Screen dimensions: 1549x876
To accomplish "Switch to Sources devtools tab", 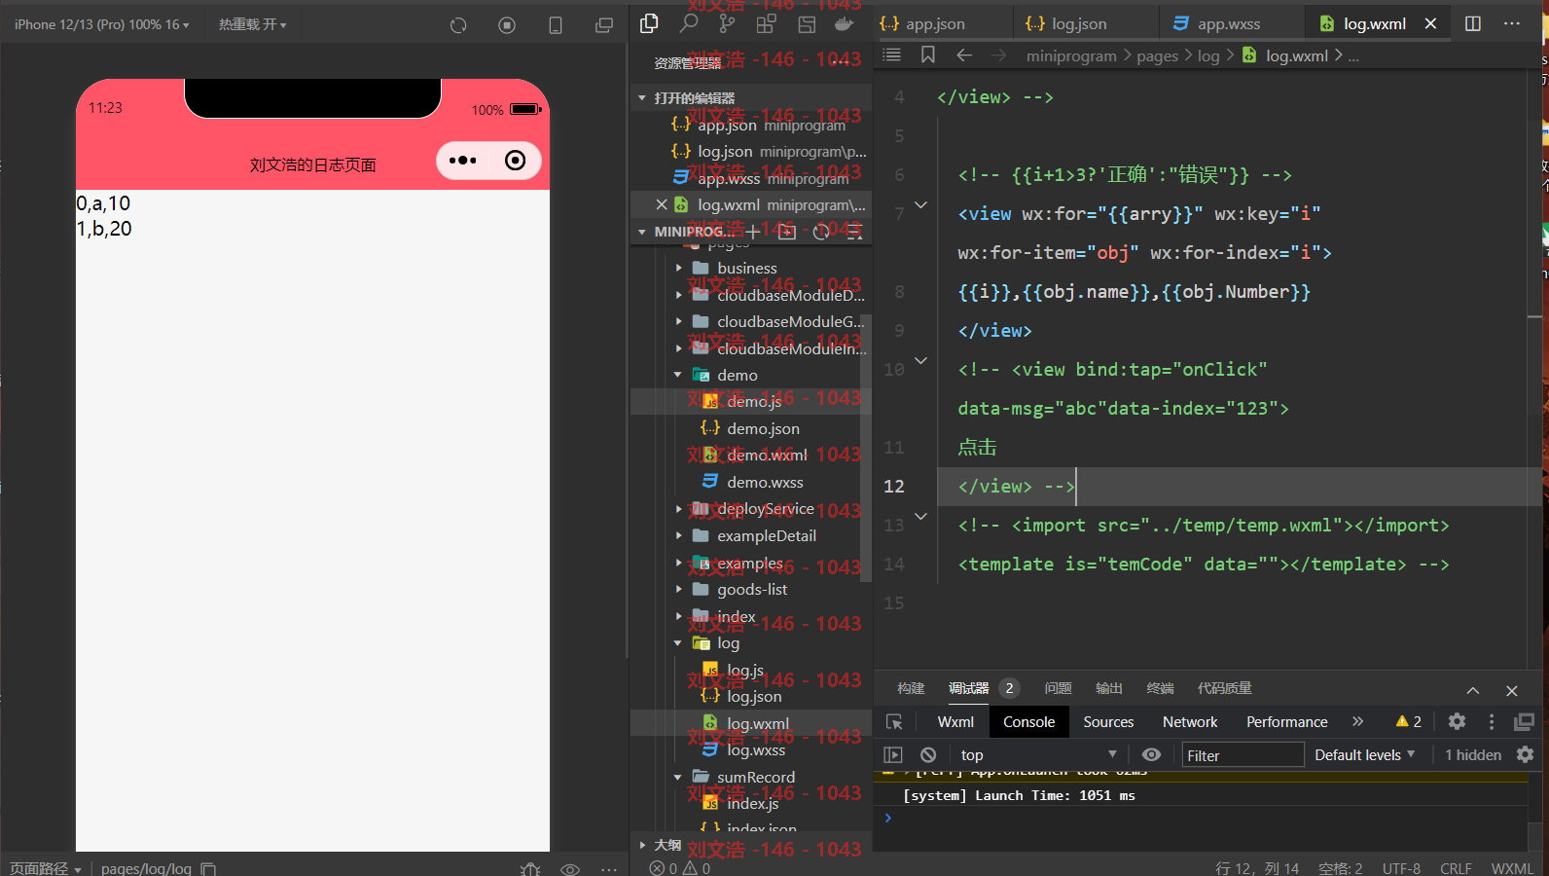I will click(x=1108, y=721).
